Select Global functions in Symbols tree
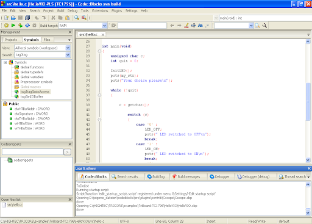Screen dimensions: 312x224 tap(32, 67)
